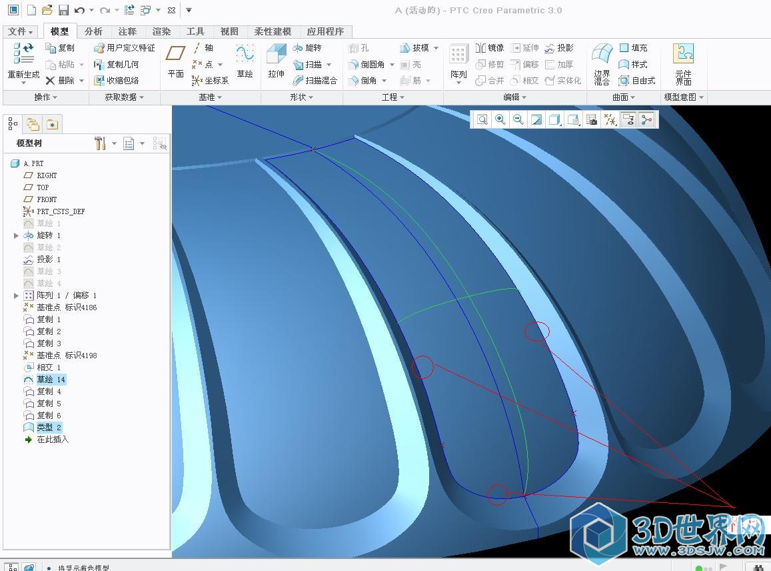Expand the 阵列 1 / 偏移 1 node
The width and height of the screenshot is (771, 571).
(16, 296)
